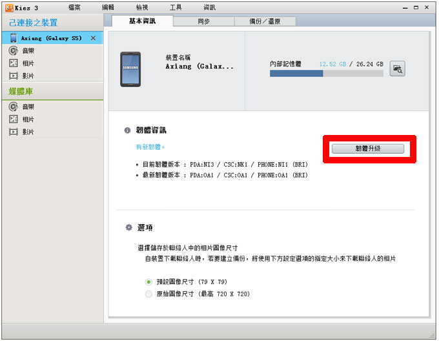439x341 pixels.
Task: Switch to the 備份/還原 tab
Action: [265, 21]
